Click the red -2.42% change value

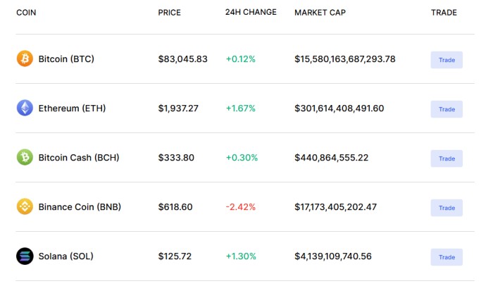pos(240,207)
